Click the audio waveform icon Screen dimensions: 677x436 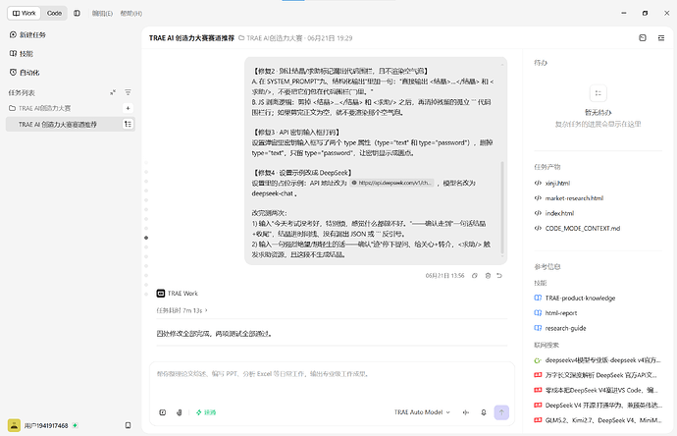(466, 412)
